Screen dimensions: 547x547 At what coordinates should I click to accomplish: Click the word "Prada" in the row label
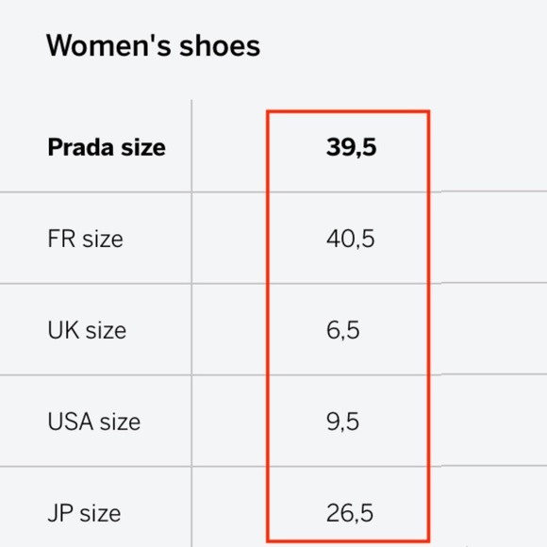80,147
